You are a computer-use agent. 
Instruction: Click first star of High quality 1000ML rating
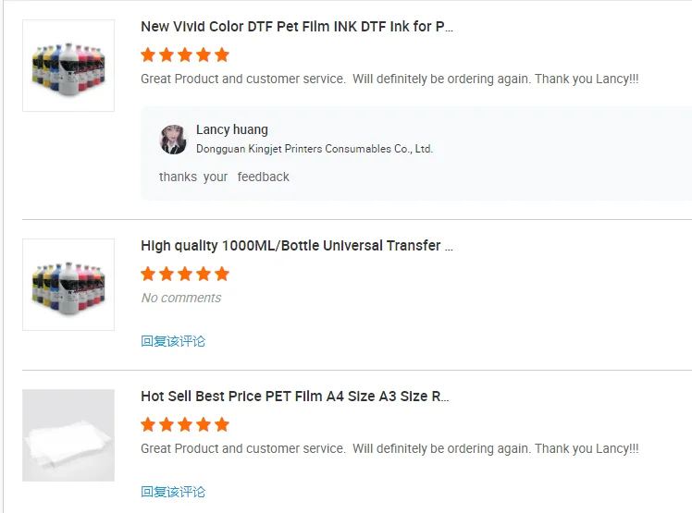click(148, 274)
